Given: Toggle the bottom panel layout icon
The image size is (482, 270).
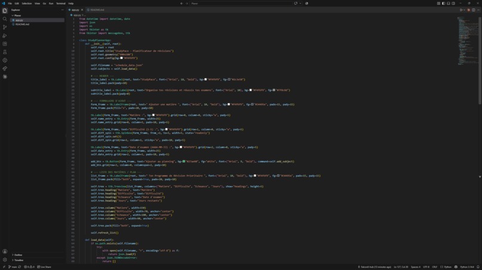Looking at the screenshot, I should [x=449, y=4].
